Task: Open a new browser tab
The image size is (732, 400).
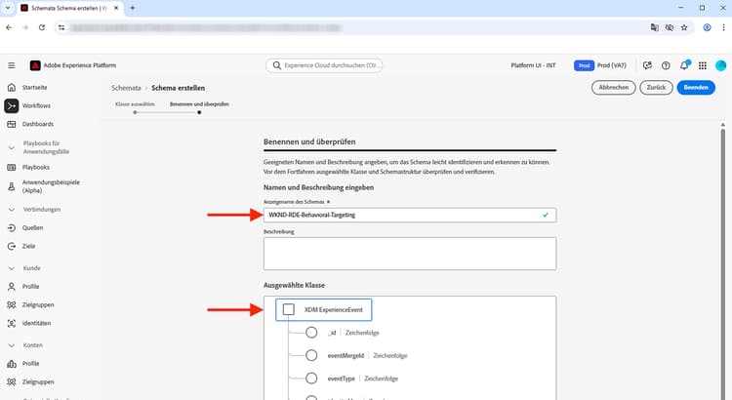Action: tap(132, 8)
